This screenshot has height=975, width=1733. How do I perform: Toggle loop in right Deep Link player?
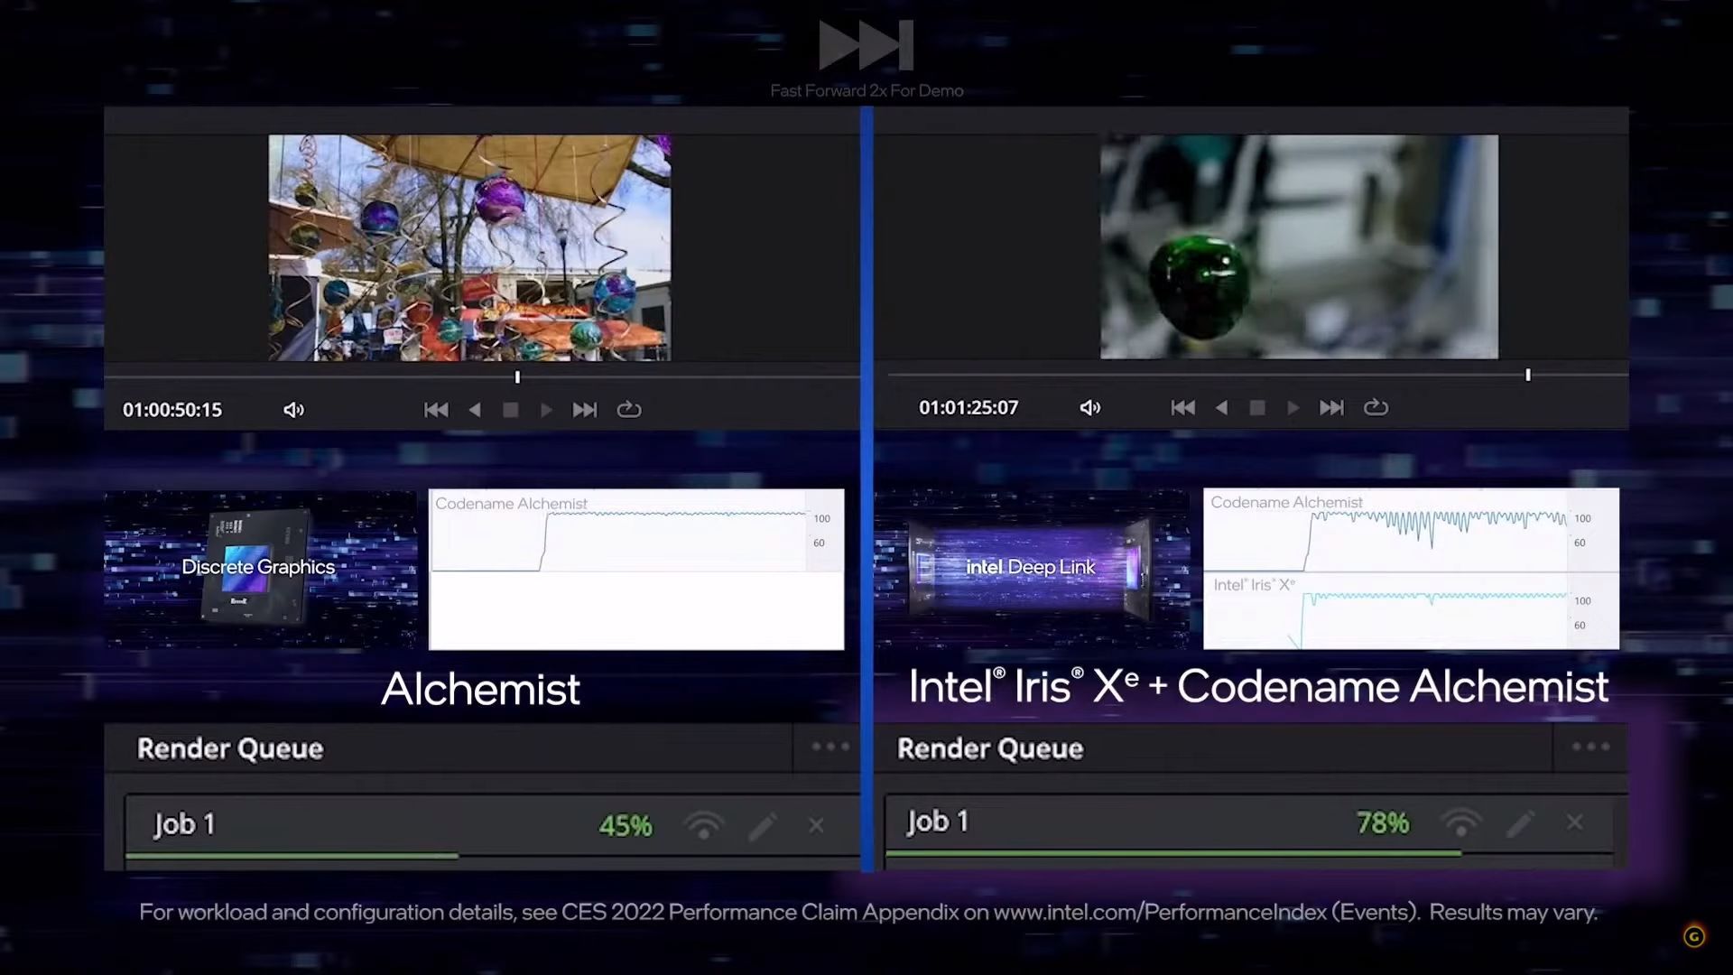[x=1376, y=408]
